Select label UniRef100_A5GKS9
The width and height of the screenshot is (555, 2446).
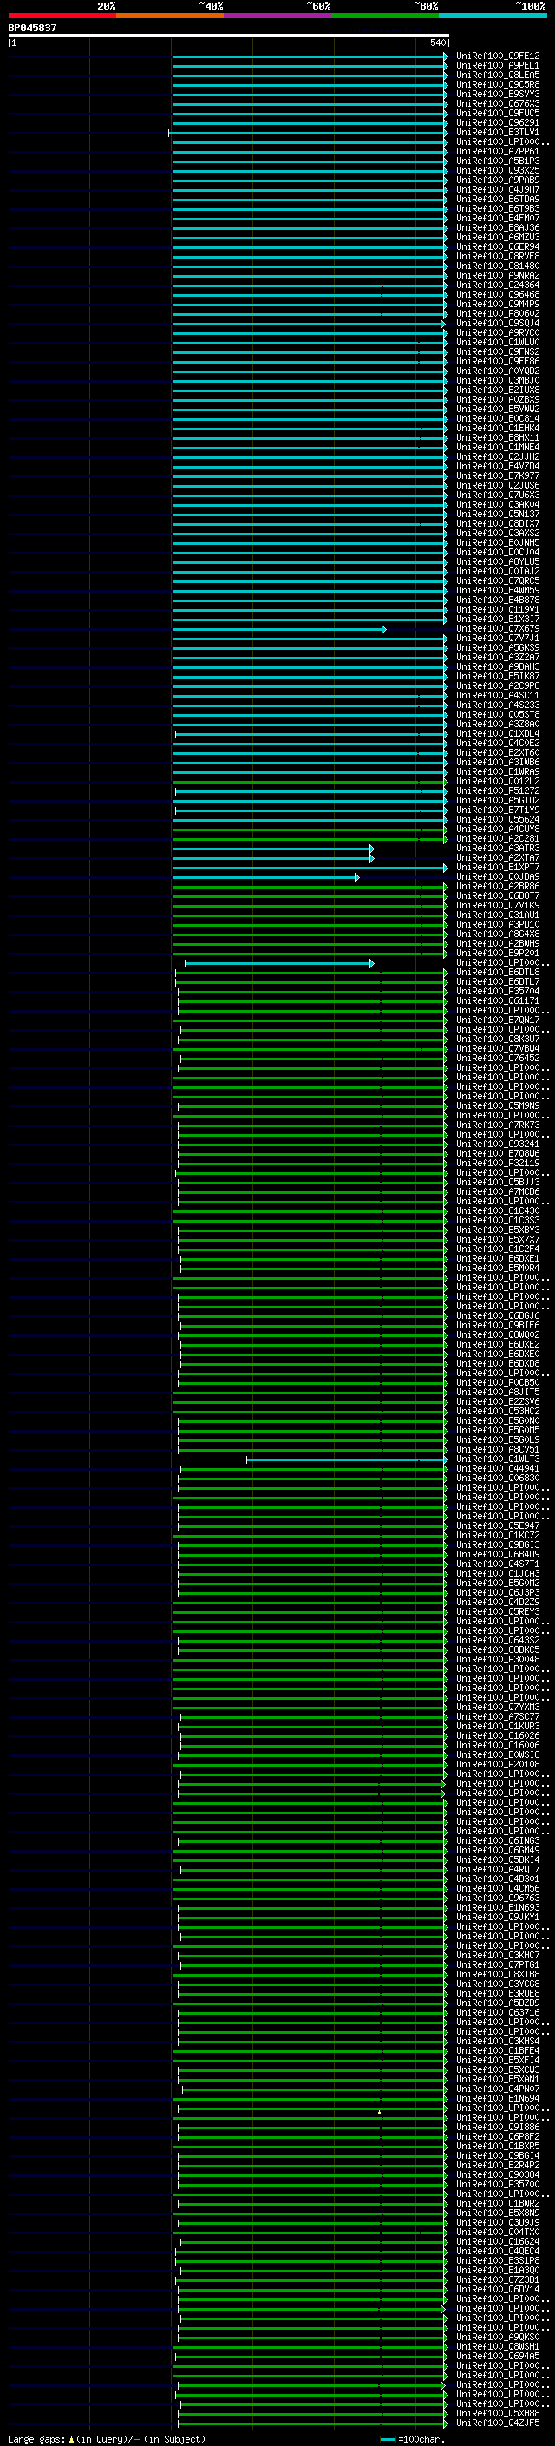[498, 647]
